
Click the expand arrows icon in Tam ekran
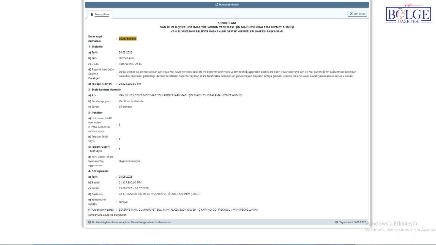(351, 14)
